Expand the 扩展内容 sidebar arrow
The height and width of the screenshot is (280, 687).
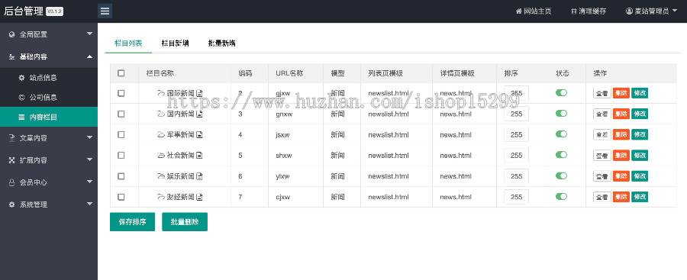89,160
